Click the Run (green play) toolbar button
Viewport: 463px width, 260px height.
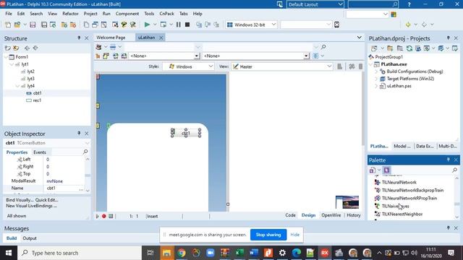(147, 25)
